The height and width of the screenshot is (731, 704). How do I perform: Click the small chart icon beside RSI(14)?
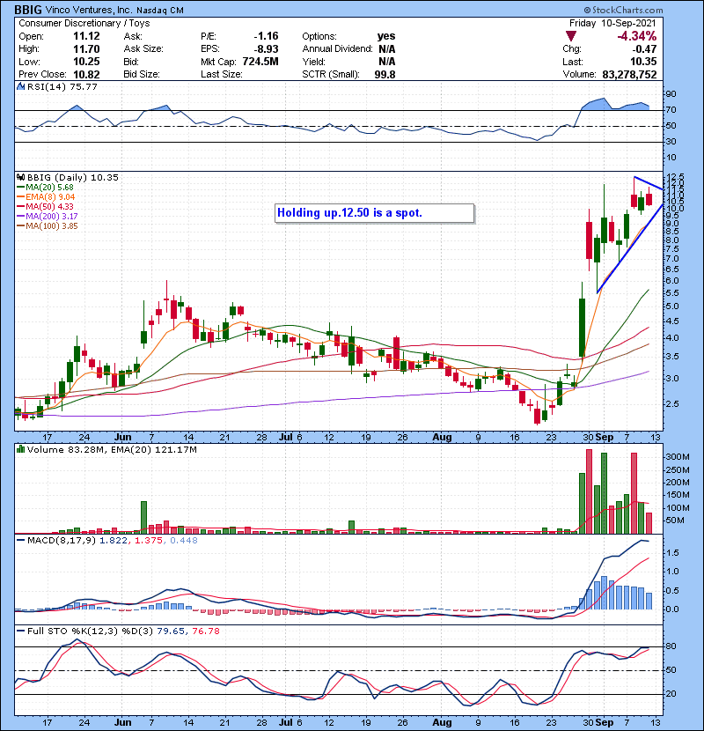20,86
